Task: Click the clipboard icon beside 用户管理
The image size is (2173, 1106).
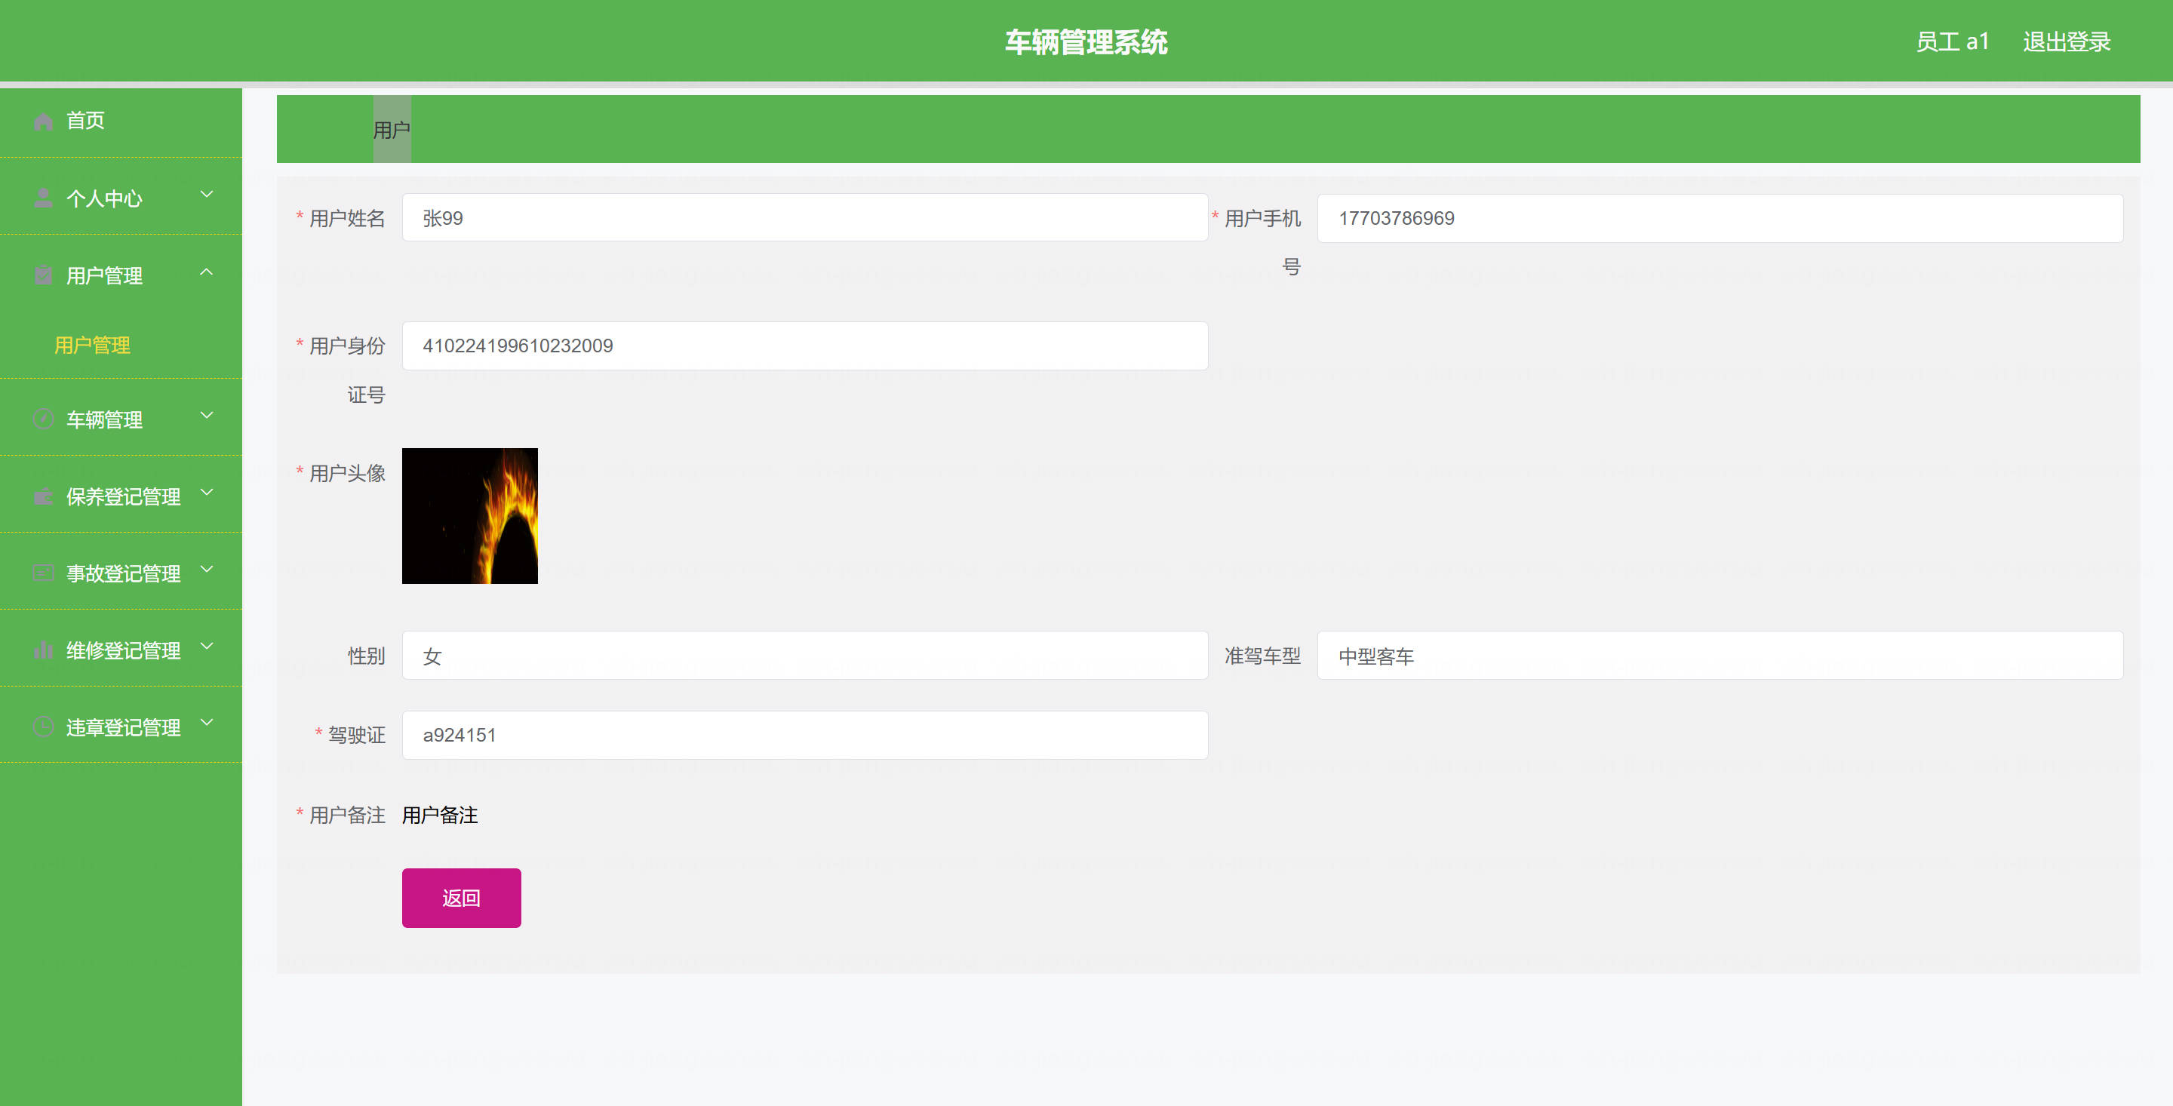Action: pos(43,276)
